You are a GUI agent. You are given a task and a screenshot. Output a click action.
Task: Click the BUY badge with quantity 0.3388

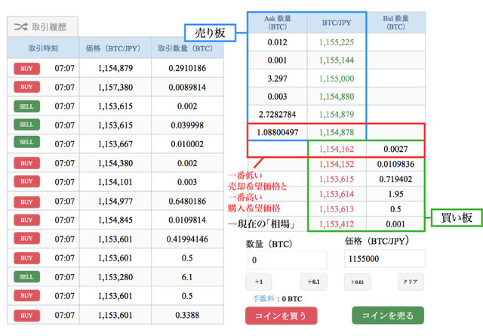[26, 314]
